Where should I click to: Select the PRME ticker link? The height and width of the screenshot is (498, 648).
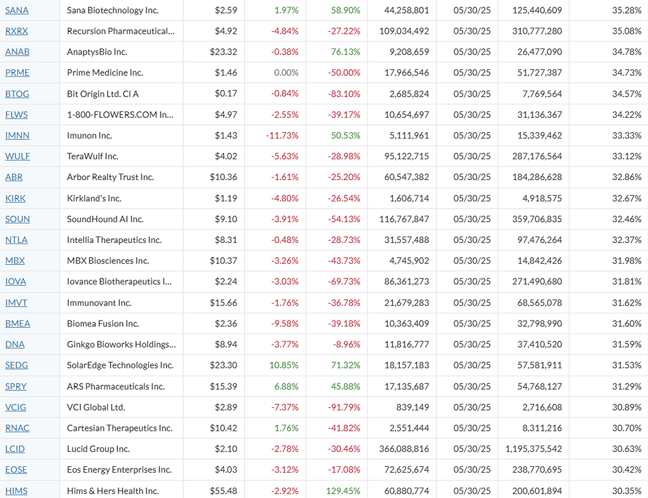click(x=17, y=73)
